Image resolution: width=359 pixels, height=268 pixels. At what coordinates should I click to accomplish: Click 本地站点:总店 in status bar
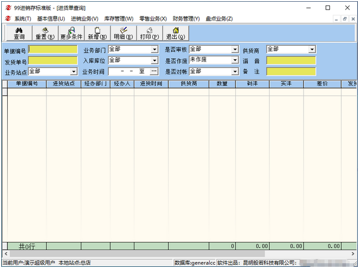pos(75,263)
